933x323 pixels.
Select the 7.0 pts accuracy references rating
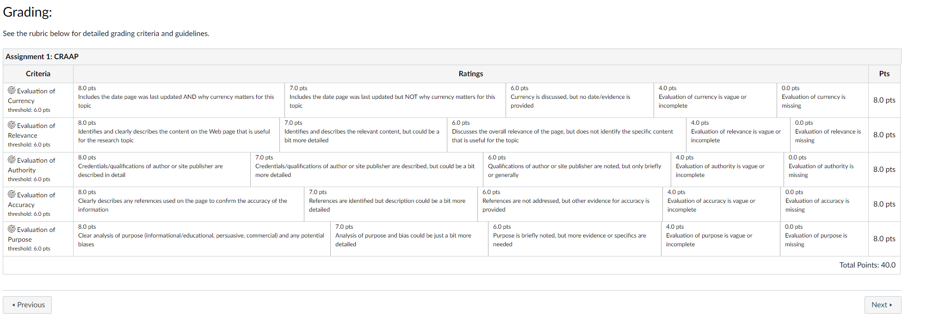391,204
